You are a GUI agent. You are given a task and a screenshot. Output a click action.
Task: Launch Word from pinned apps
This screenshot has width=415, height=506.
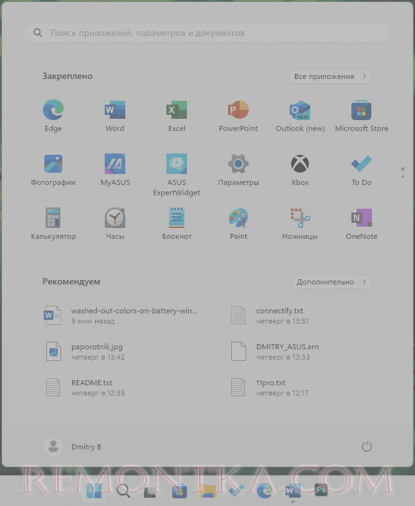(115, 116)
